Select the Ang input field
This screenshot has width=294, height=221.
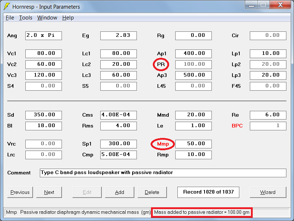click(43, 36)
